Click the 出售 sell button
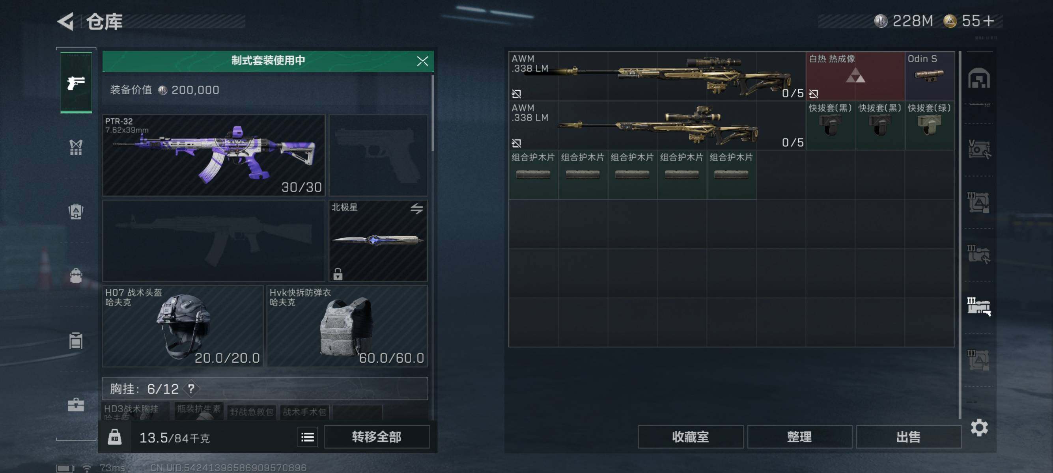 pos(908,437)
